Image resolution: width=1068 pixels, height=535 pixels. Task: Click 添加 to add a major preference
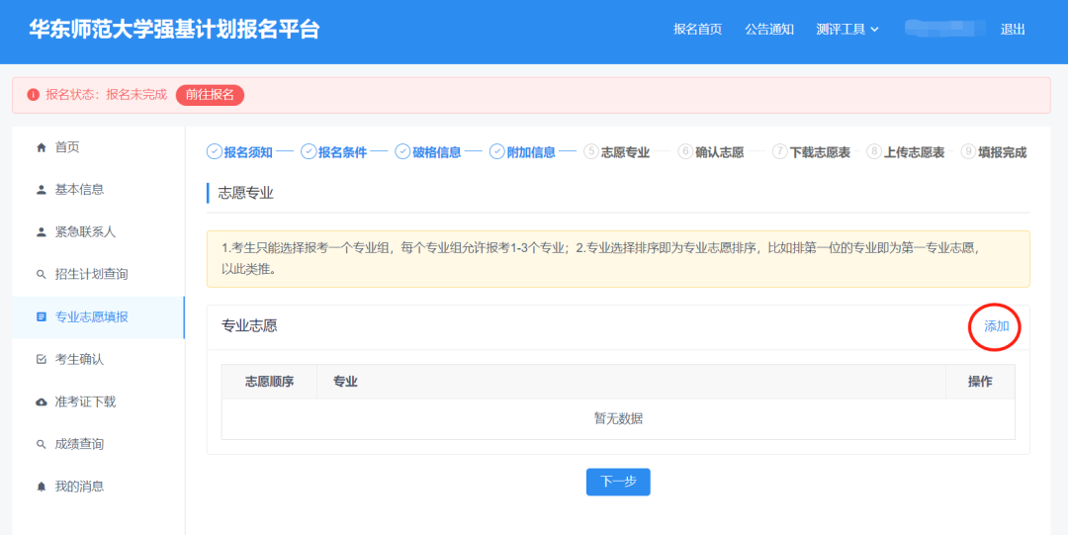pyautogui.click(x=996, y=326)
